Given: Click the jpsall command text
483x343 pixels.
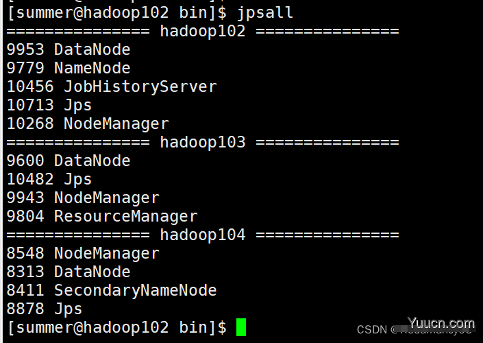Looking at the screenshot, I should (x=265, y=13).
